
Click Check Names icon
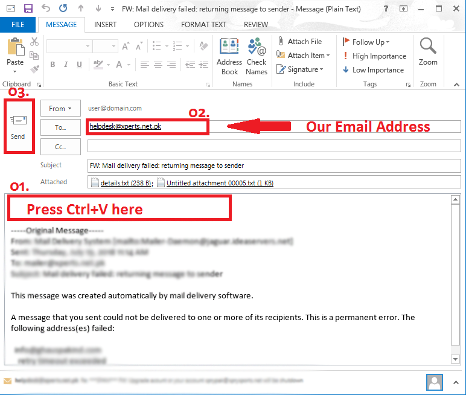(x=257, y=56)
